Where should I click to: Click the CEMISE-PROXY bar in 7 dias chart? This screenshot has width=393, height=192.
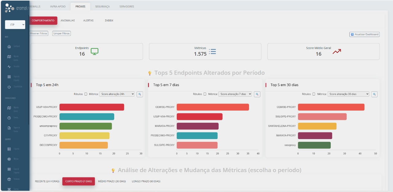(213, 107)
